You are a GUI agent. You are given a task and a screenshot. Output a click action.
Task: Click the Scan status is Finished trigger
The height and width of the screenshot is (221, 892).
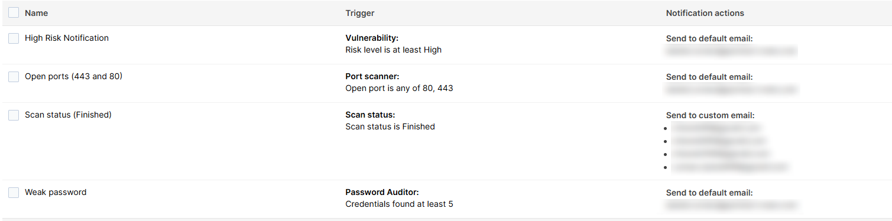click(x=390, y=126)
